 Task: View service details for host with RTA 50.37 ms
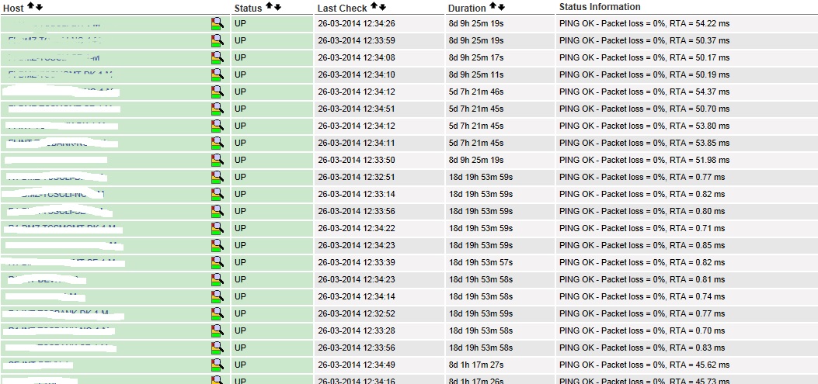217,41
